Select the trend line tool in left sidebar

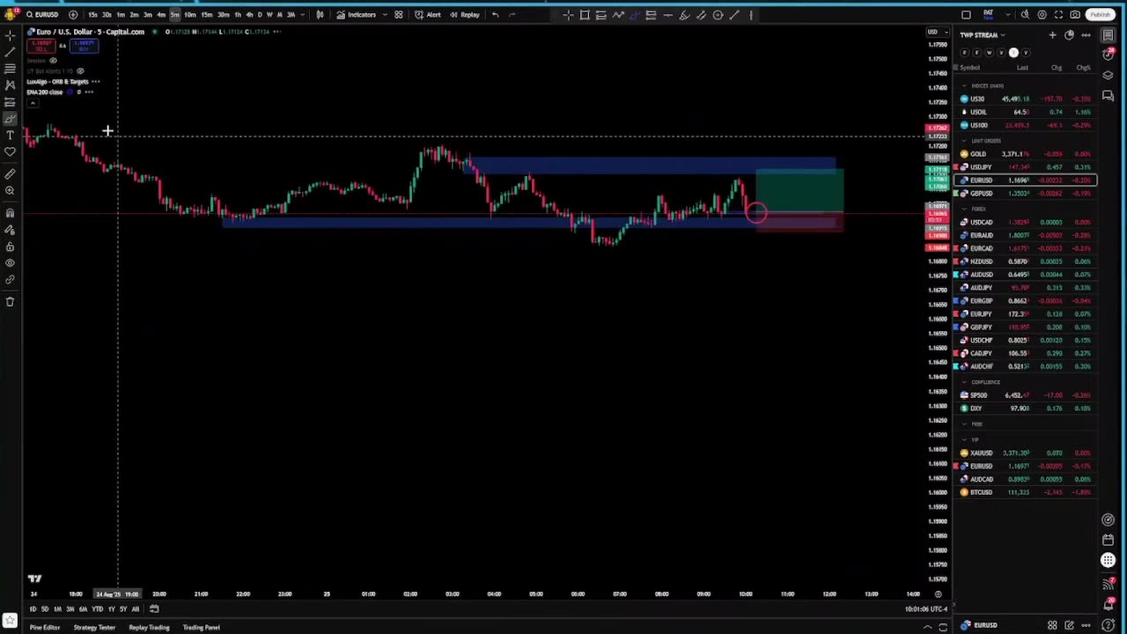(10, 52)
